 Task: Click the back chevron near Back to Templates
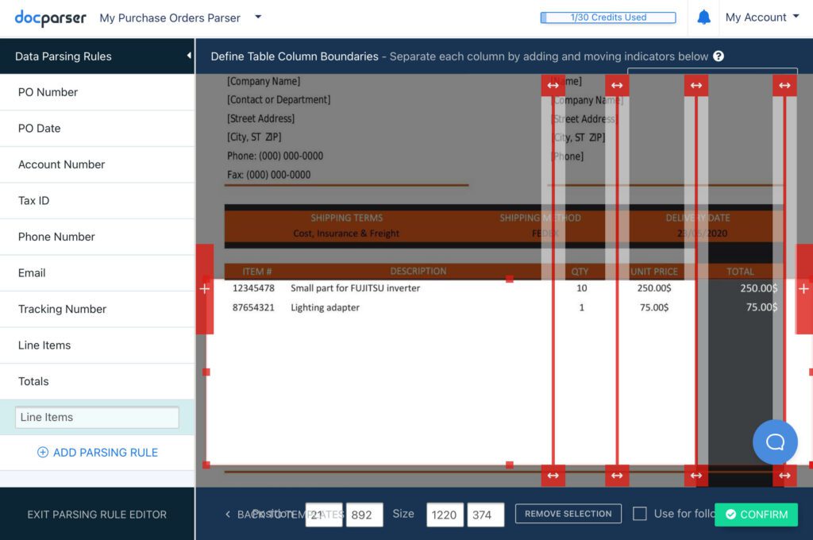tap(228, 514)
